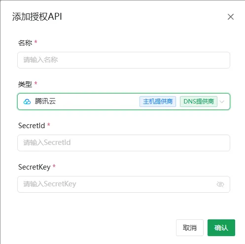Toggle SecretKey visibility eye icon
This screenshot has height=244, width=245.
(x=220, y=184)
